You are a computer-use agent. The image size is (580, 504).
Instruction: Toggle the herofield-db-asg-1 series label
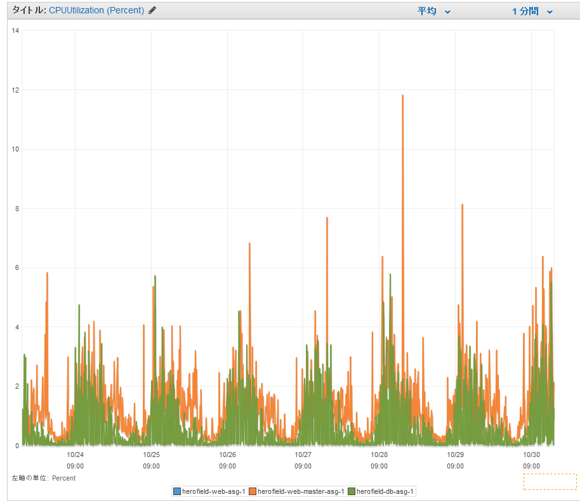385,491
